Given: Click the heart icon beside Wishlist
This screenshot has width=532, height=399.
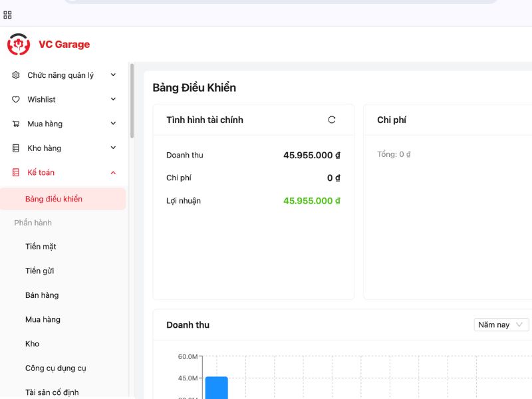Looking at the screenshot, I should click(x=16, y=100).
